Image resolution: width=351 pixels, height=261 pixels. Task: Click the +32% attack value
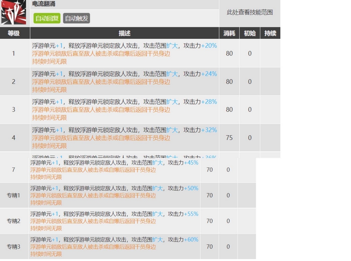pyautogui.click(x=209, y=130)
